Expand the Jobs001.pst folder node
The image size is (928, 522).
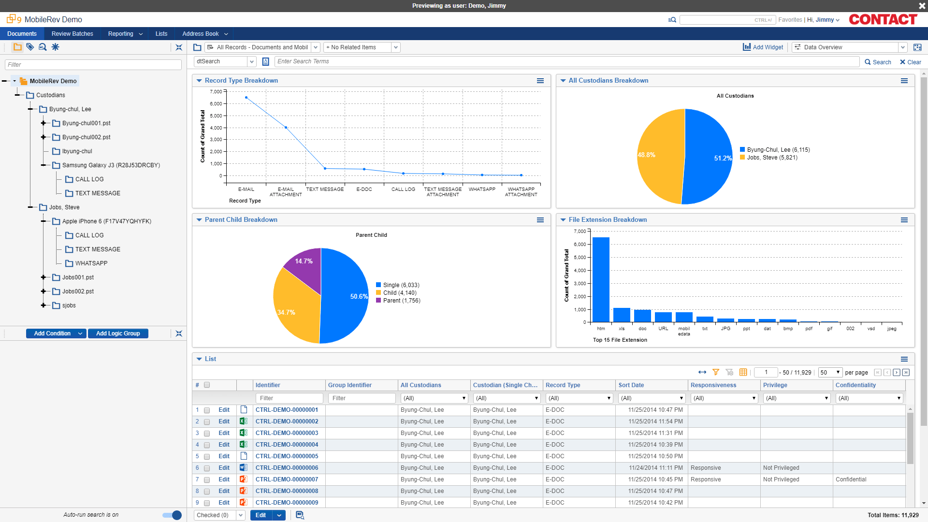pos(44,277)
